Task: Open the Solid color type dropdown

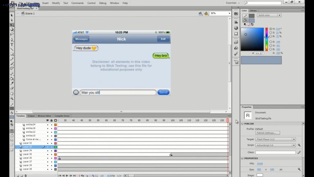Action: (269, 15)
